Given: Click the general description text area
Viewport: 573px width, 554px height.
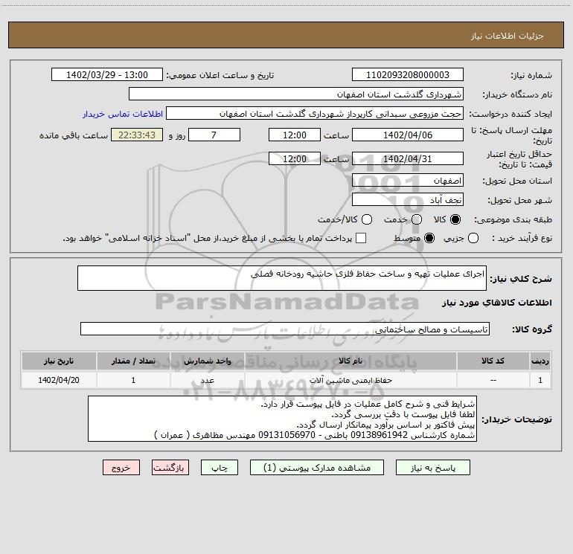Looking at the screenshot, I should (x=282, y=278).
